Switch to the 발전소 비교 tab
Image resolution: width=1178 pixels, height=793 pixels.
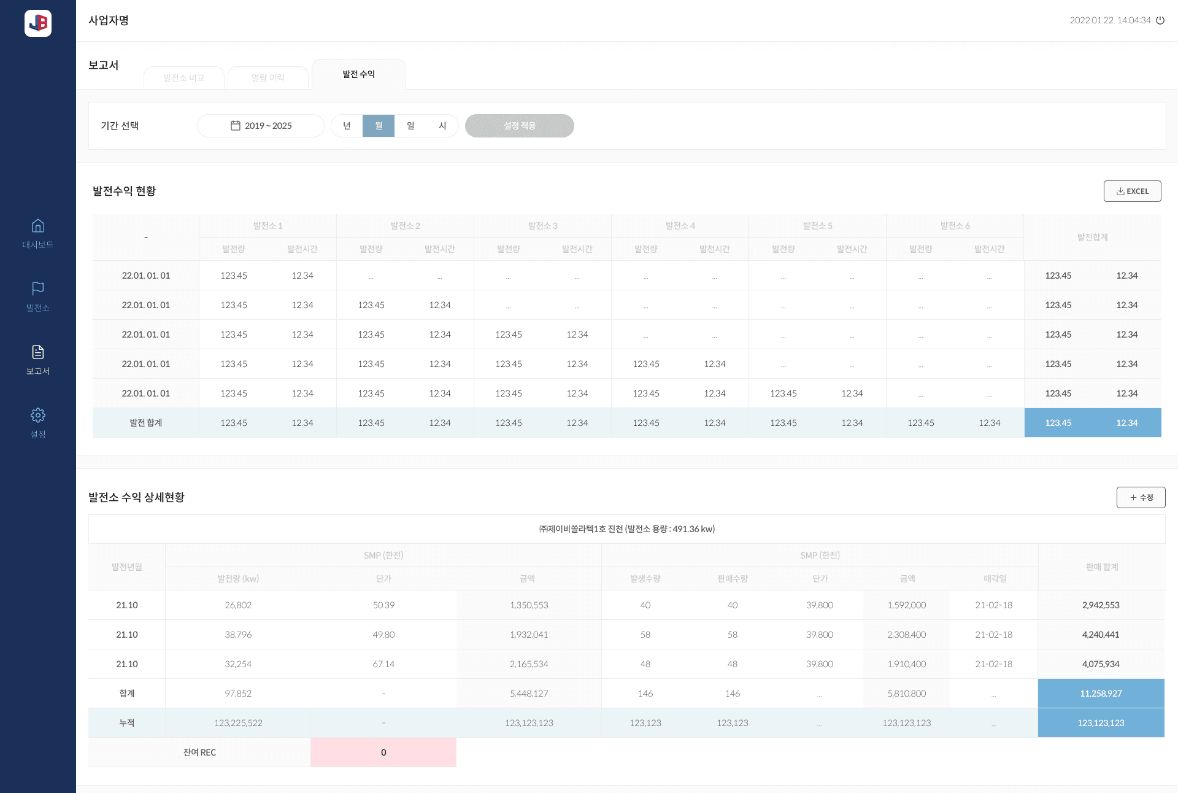coord(183,77)
